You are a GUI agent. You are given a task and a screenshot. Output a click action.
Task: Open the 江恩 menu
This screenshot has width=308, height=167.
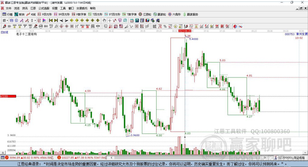33,8
